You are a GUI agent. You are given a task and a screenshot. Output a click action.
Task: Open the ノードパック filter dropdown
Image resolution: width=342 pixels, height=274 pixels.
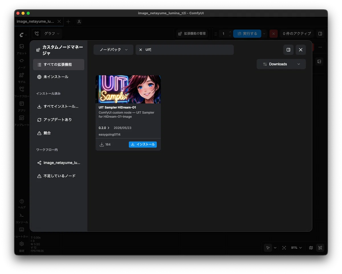113,50
